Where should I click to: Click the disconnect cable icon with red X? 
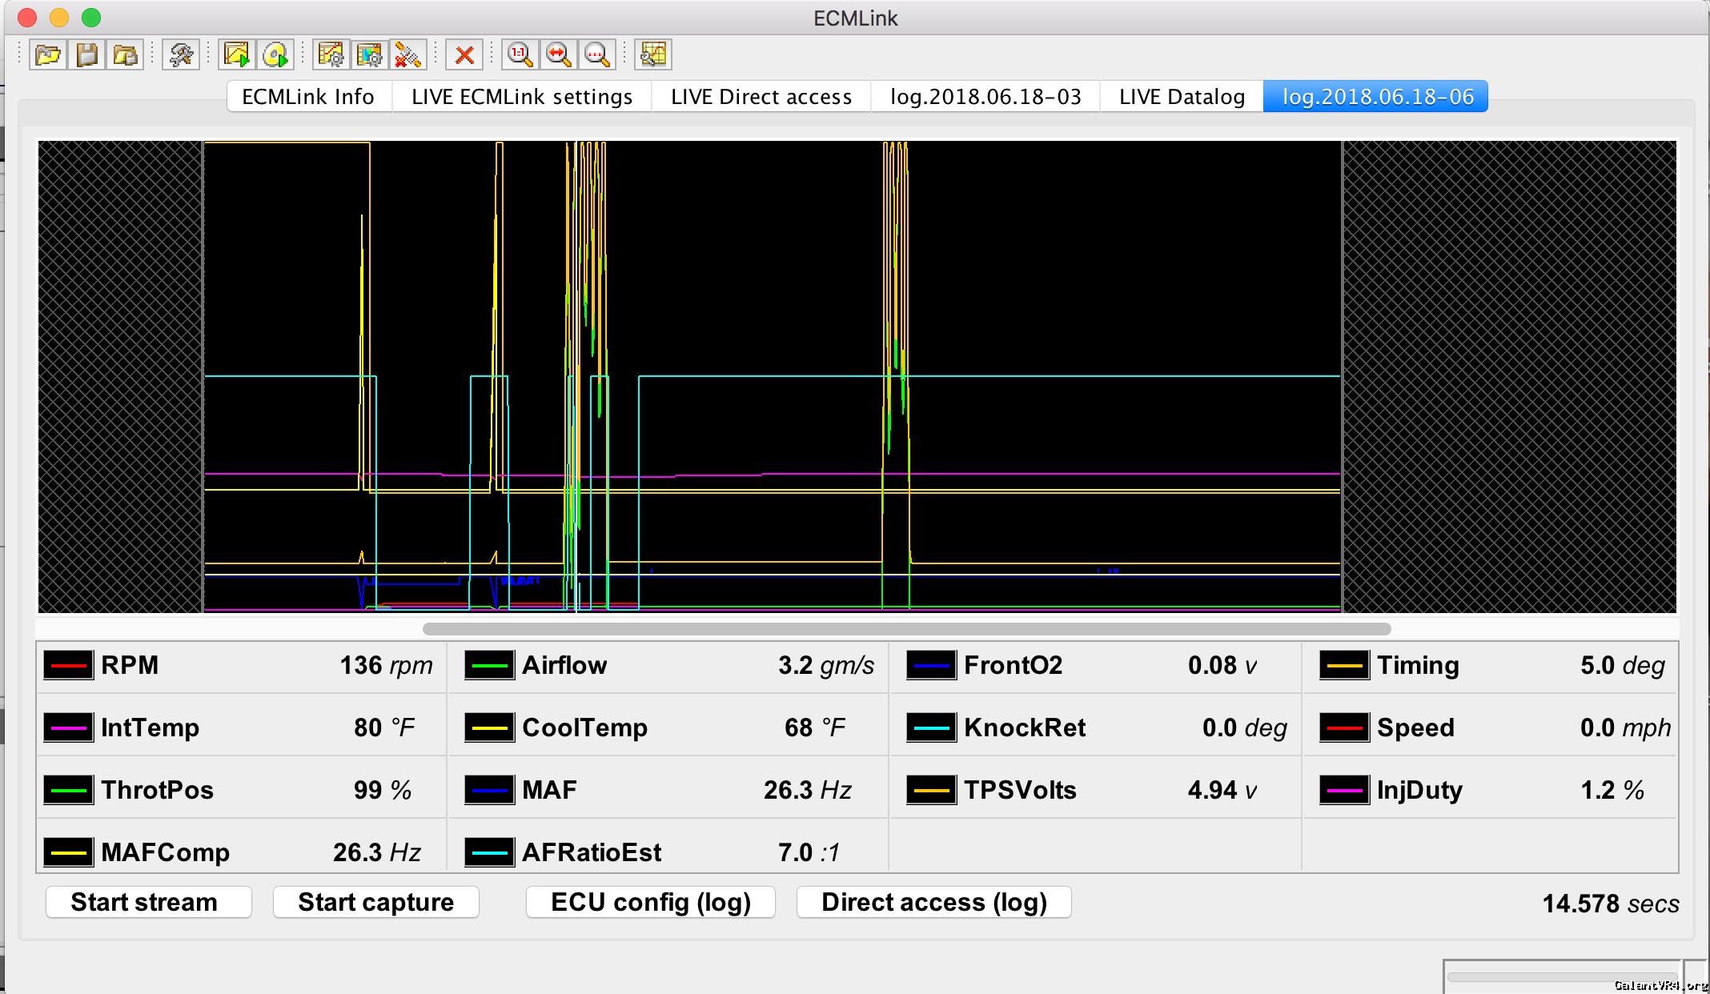pyautogui.click(x=407, y=55)
